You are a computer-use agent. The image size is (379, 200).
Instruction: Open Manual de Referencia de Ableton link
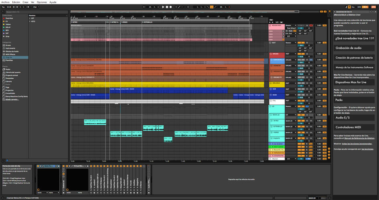(359, 138)
